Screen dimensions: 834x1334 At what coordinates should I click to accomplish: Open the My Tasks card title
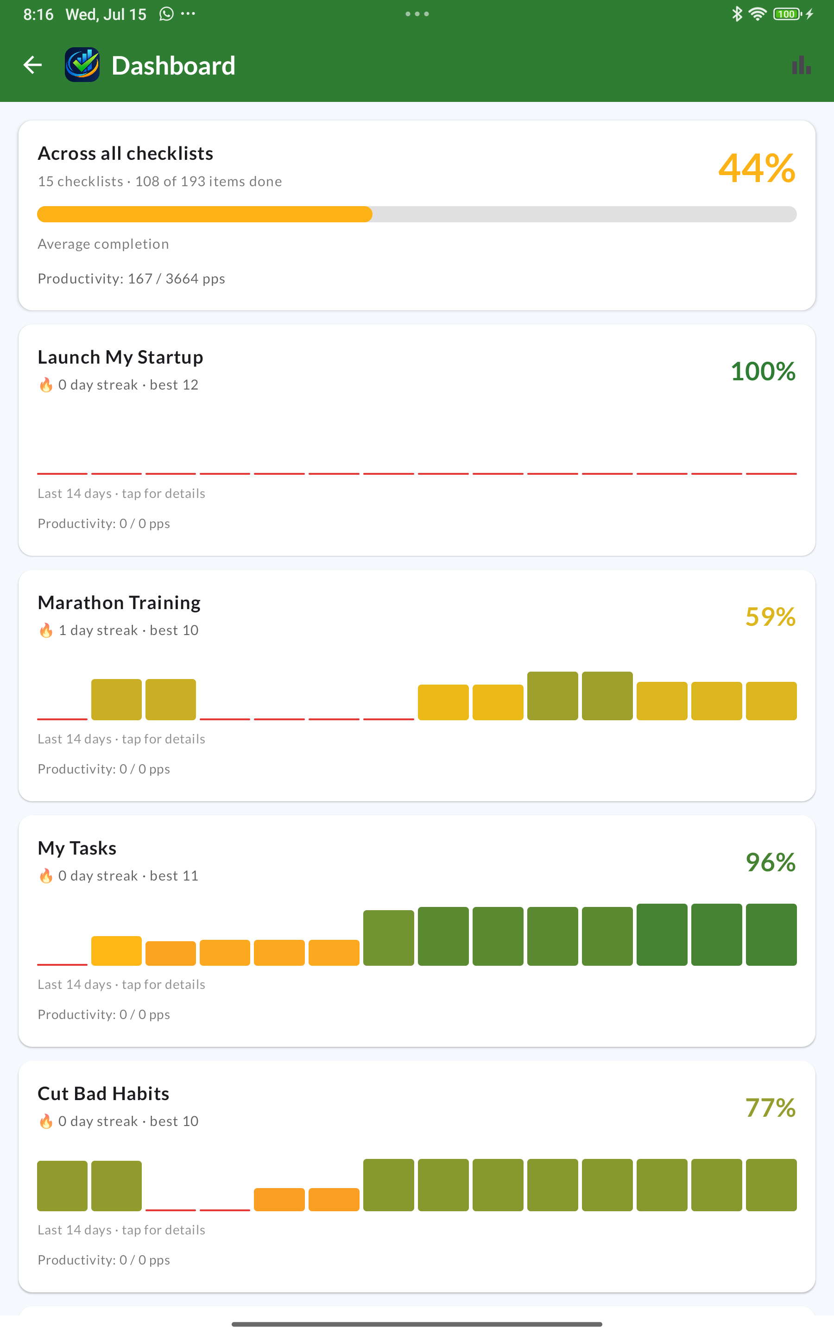point(77,848)
